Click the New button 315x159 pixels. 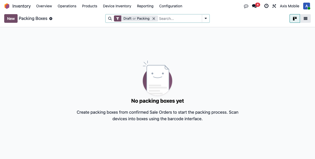[x=11, y=19]
